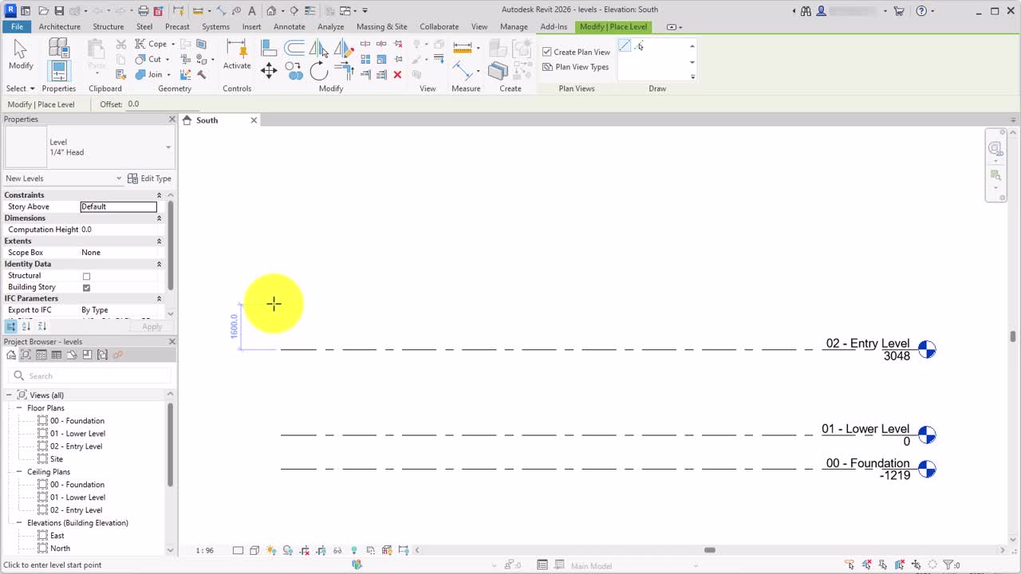Image resolution: width=1021 pixels, height=574 pixels.
Task: Toggle the Building Story checkbox
Action: pos(86,288)
